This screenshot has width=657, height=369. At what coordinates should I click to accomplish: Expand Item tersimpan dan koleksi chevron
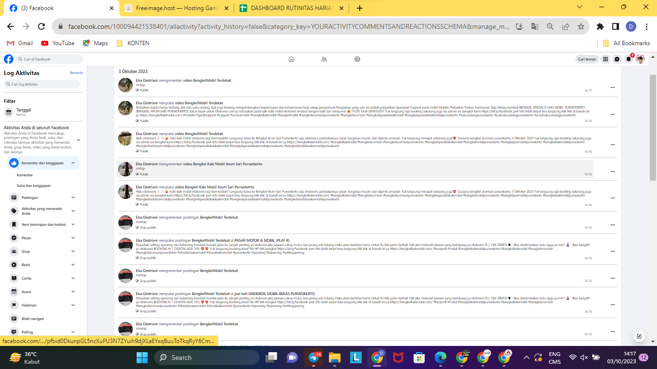click(73, 224)
